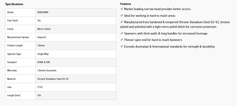The height and width of the screenshot is (106, 237).
Task: Click the checkmark next to thinner open end
Action: [x=122, y=40]
